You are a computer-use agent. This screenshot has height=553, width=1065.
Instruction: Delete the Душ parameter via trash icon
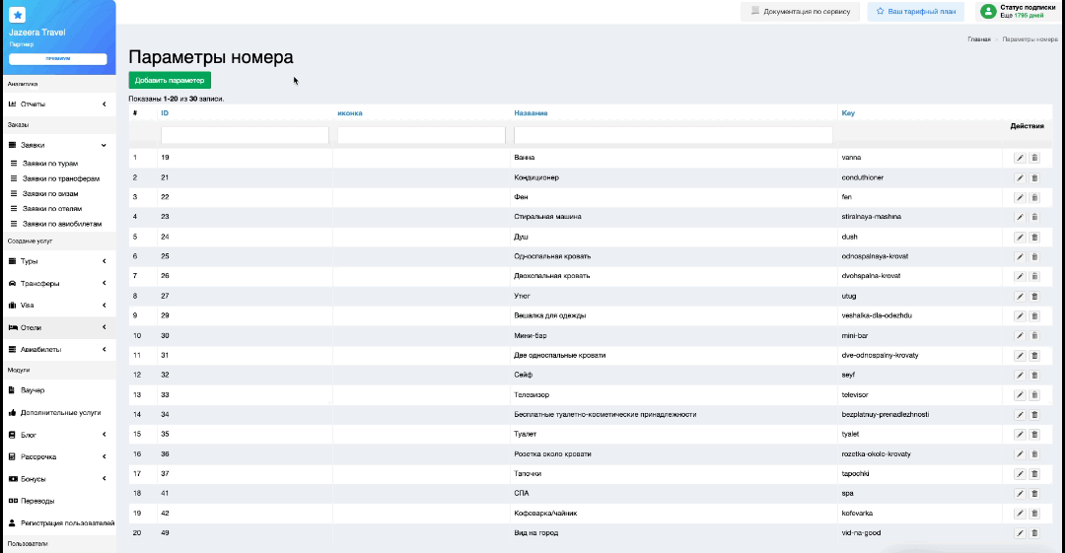(x=1034, y=237)
